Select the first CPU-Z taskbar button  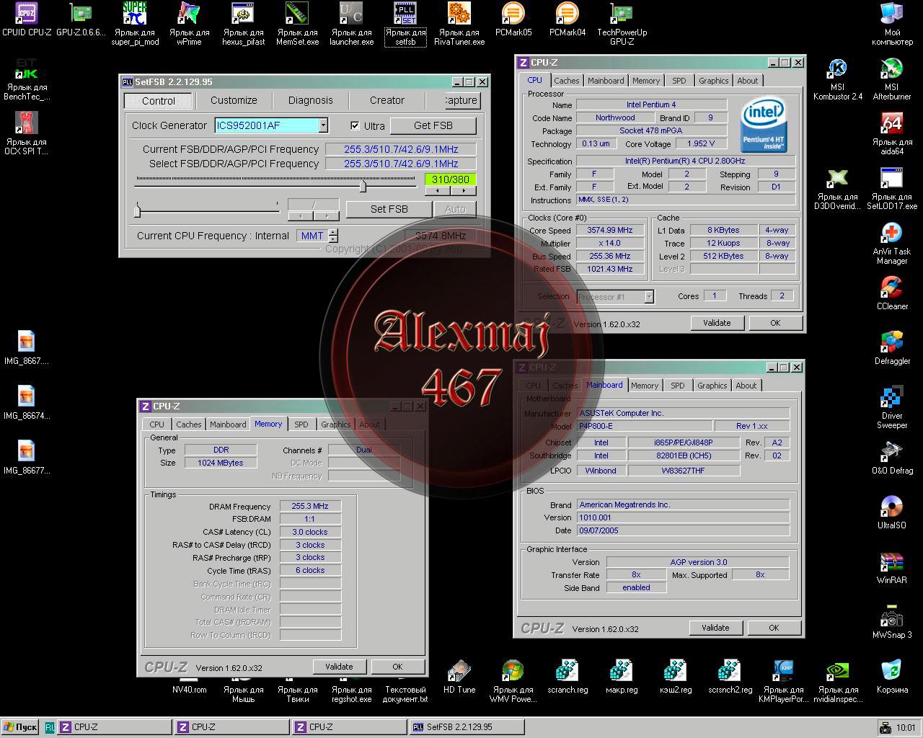(x=114, y=727)
